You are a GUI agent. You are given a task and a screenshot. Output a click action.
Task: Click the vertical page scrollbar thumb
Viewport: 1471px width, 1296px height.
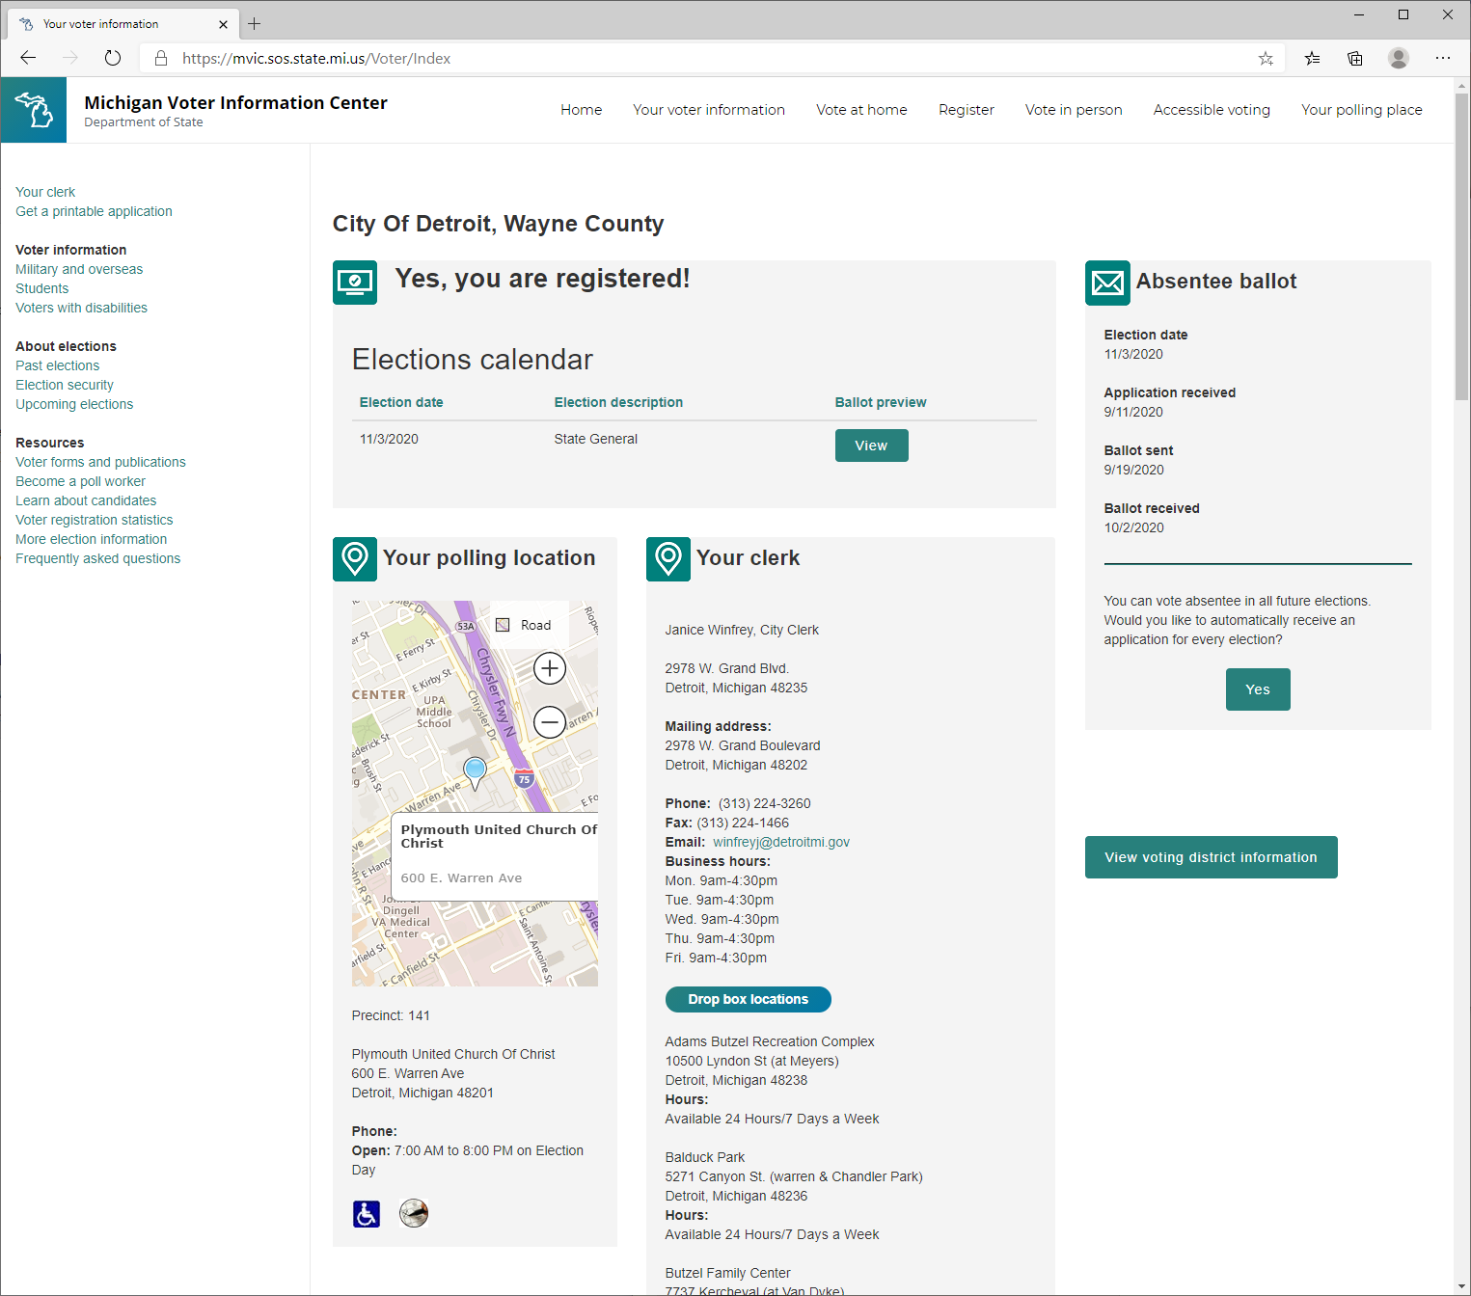pos(1461,246)
